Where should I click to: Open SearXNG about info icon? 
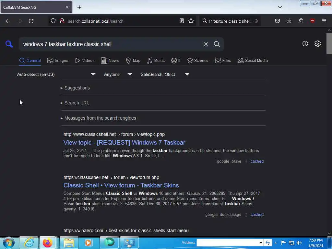point(305,44)
